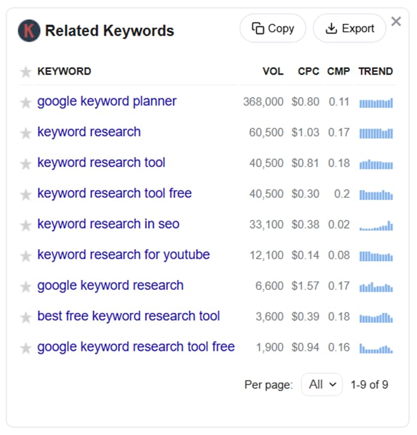Select the 60,500 volume value
This screenshot has height=435, width=417.
267,132
